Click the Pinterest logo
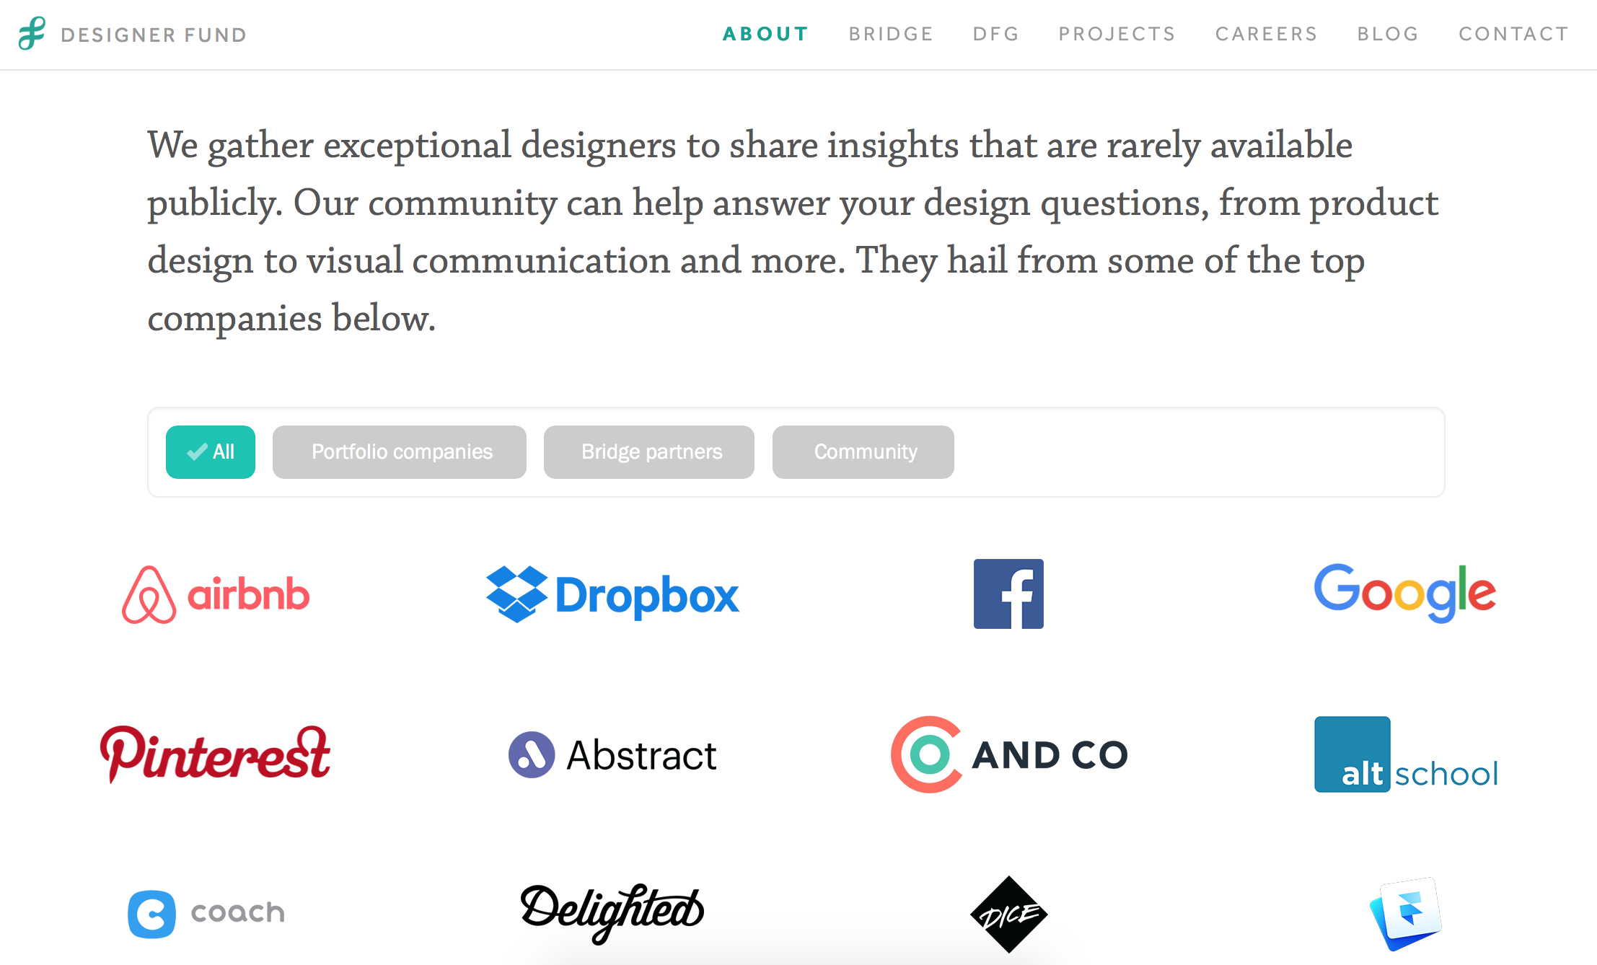The image size is (1597, 965). point(215,754)
